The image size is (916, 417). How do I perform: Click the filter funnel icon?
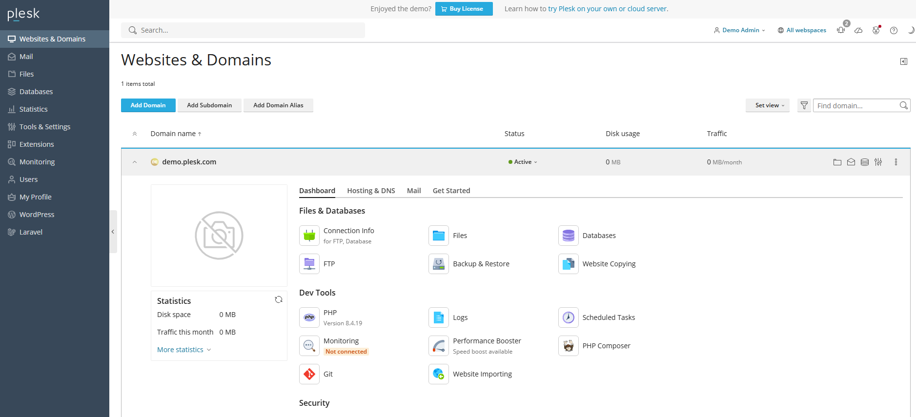pos(804,105)
